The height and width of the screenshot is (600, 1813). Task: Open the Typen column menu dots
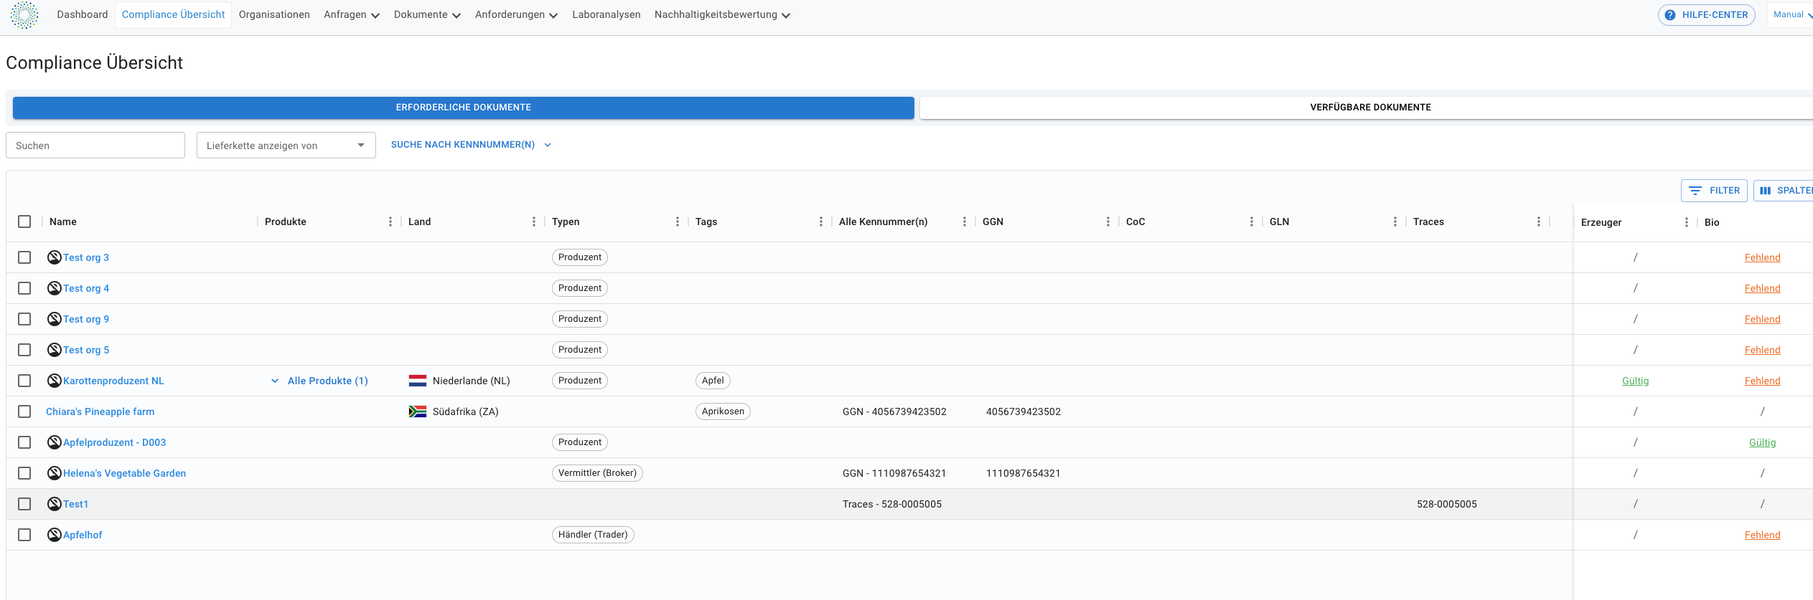pos(678,222)
